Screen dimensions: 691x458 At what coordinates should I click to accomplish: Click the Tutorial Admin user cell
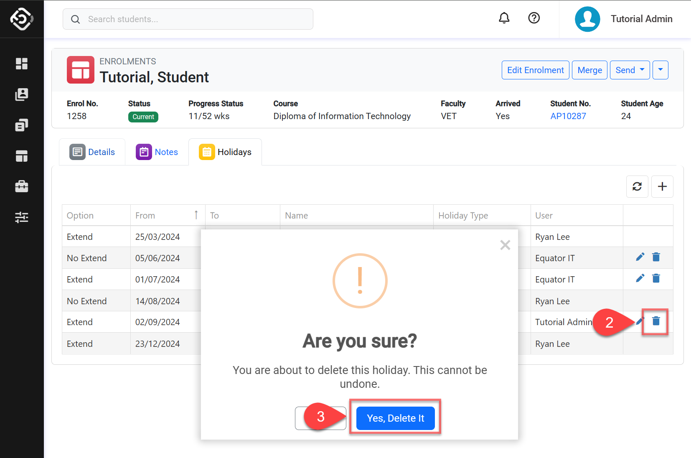(x=564, y=322)
